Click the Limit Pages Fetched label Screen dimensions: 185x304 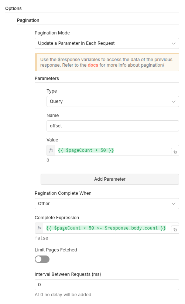[56, 250]
